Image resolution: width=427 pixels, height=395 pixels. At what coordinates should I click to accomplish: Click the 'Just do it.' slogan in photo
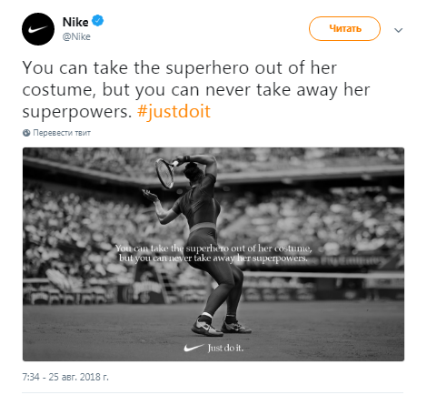225,348
